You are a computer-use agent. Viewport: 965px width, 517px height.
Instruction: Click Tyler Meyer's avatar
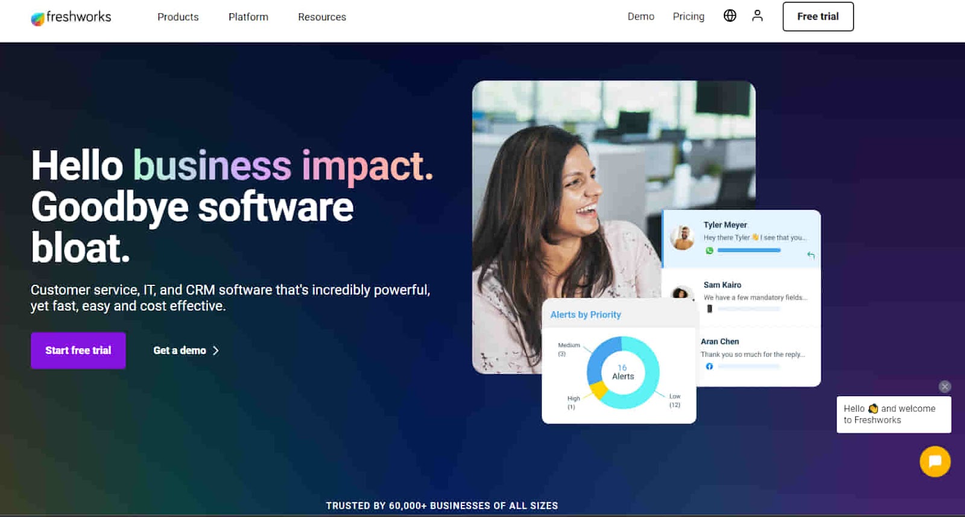(683, 238)
